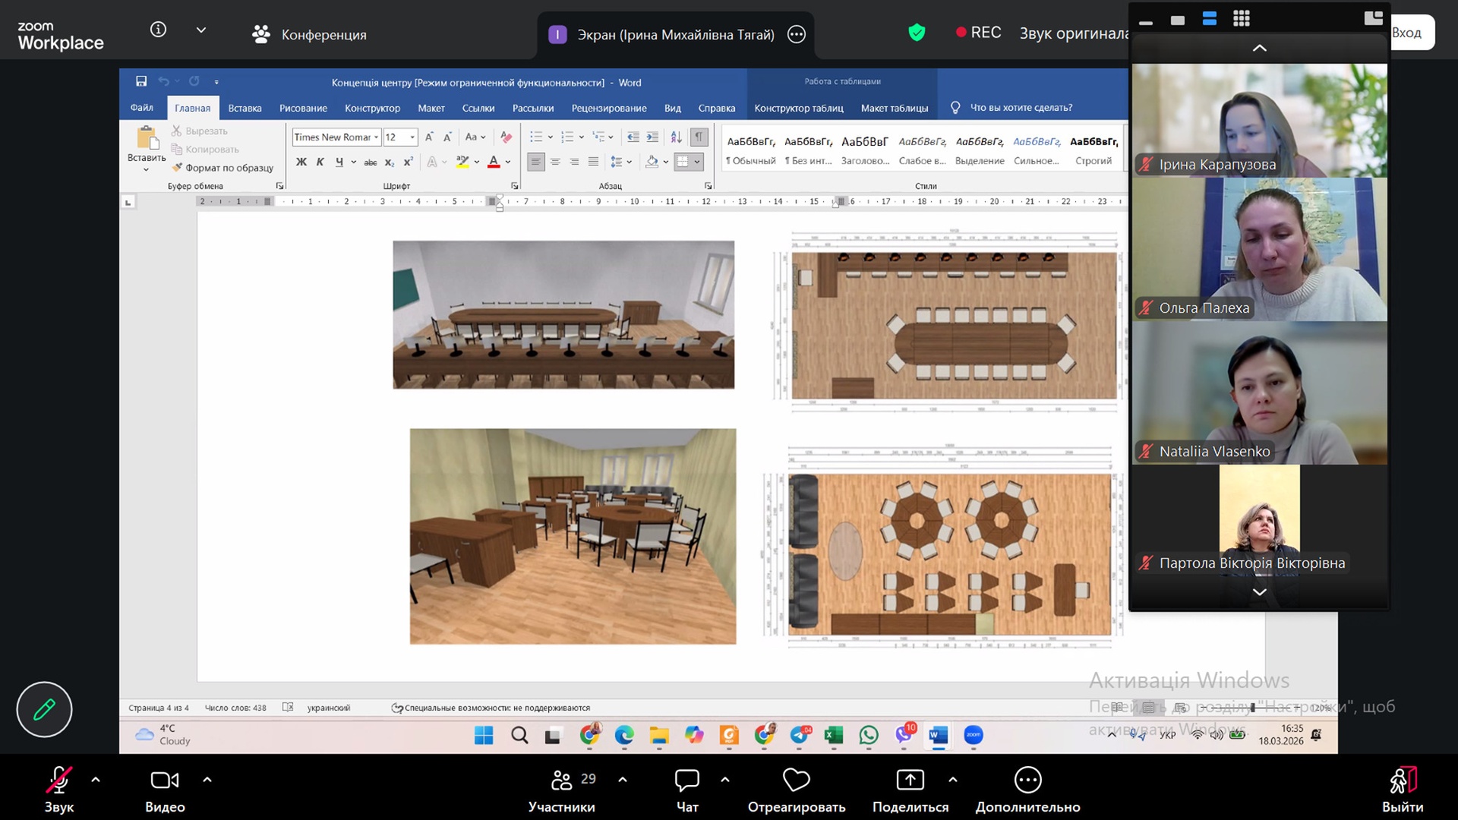The width and height of the screenshot is (1458, 820).
Task: Click the Zoom annotation pencil icon
Action: click(44, 709)
